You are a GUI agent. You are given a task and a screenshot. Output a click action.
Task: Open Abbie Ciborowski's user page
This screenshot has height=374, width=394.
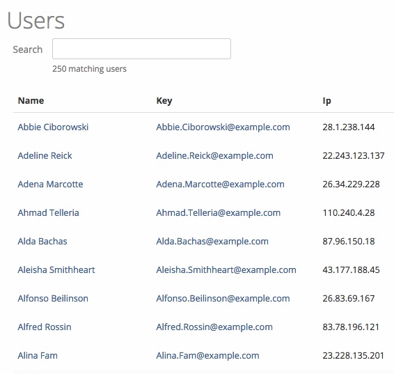[x=53, y=127]
